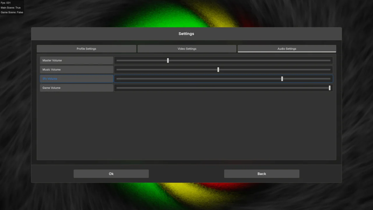The image size is (373, 210).
Task: Click the Game Volume slider handle
Action: coord(330,88)
